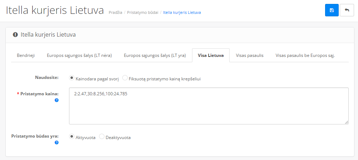Screen dimensions: 358x160
Task: Go to Pradžia breadcrumb link
Action: click(115, 12)
